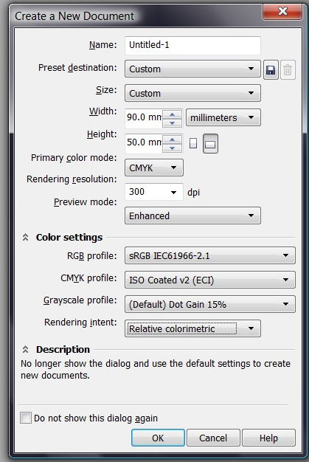Decrease Width with the down arrow
This screenshot has height=462, width=309.
172,123
